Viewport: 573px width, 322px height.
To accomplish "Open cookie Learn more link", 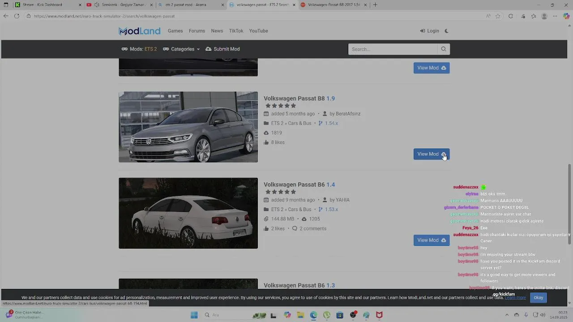I will (x=515, y=298).
